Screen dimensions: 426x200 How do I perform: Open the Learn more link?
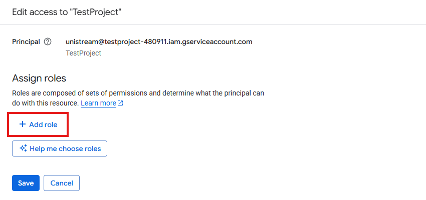[98, 103]
